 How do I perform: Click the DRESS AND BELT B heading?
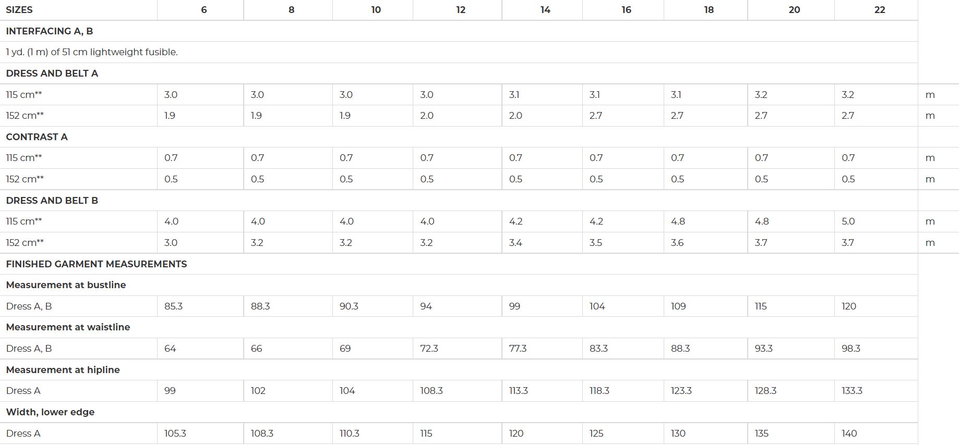52,201
